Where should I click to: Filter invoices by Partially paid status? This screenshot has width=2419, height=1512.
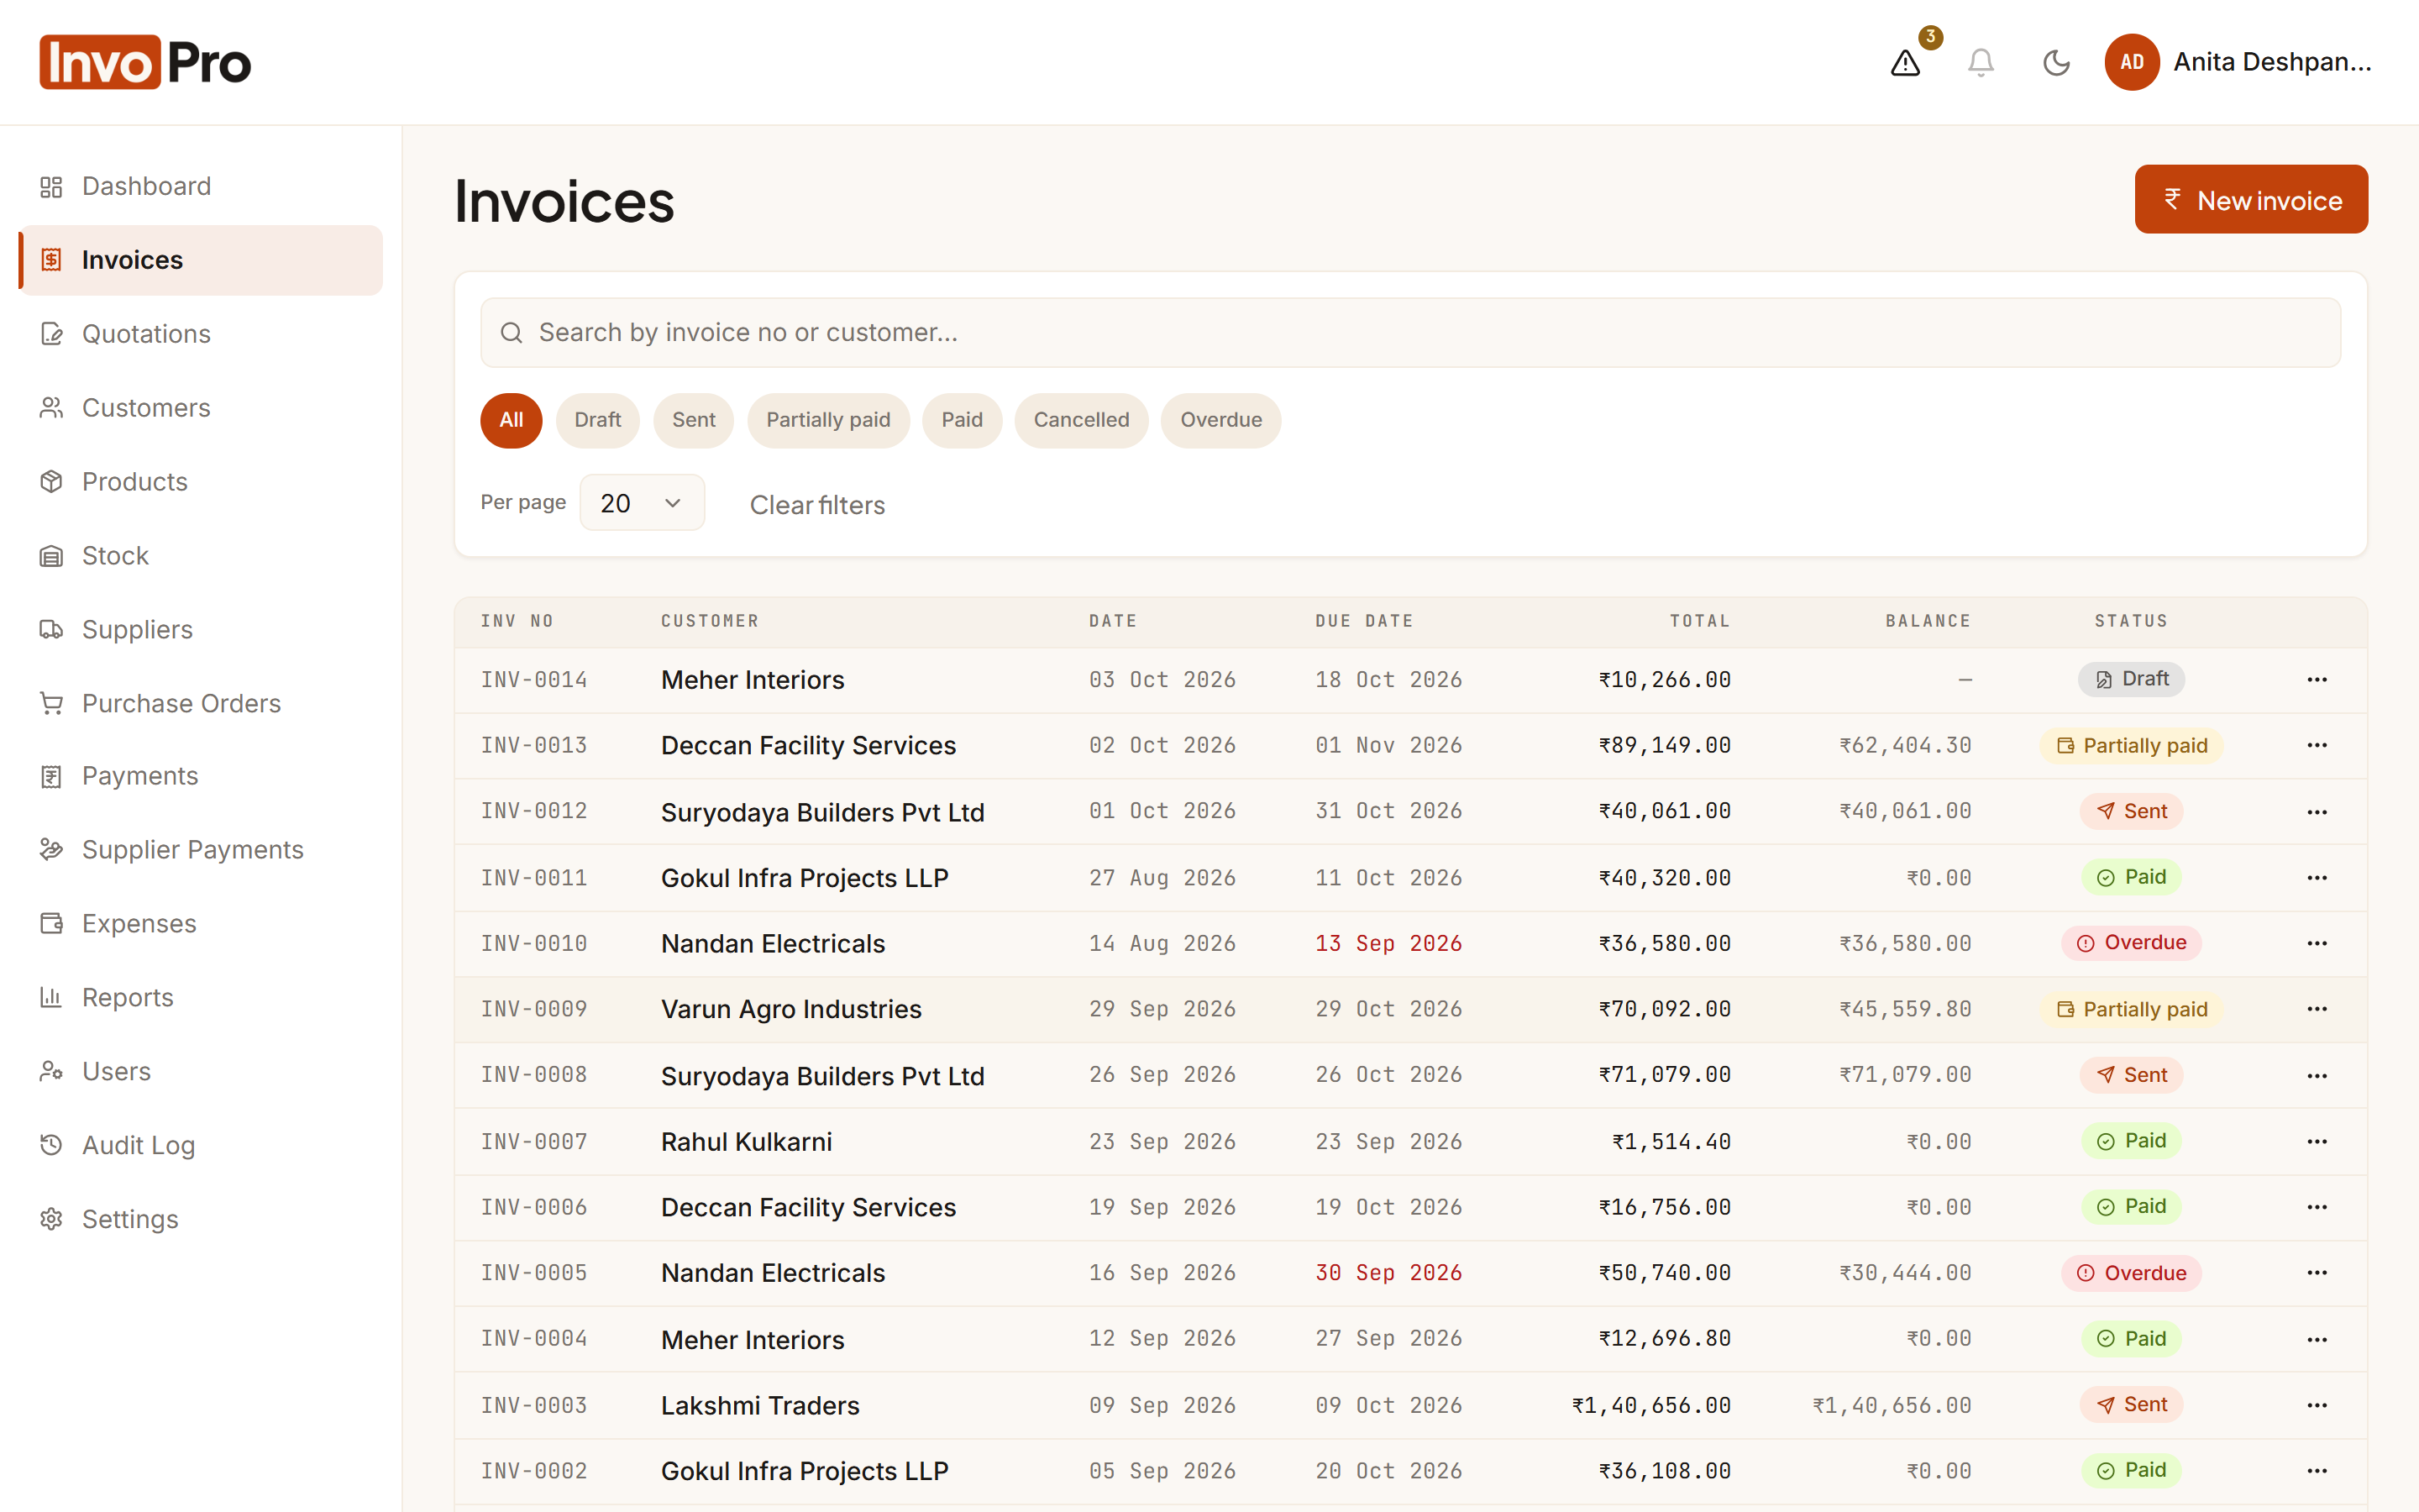(x=827, y=420)
